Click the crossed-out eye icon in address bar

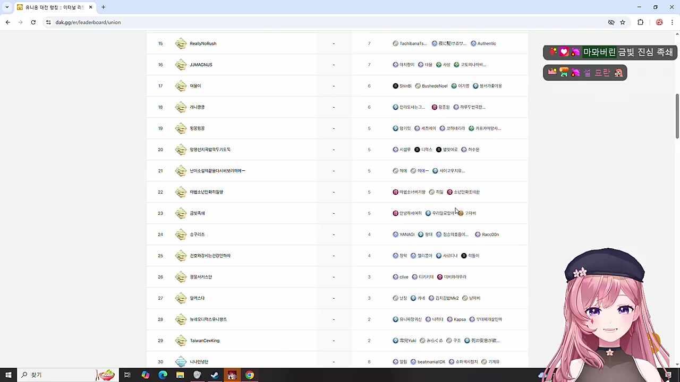611,22
